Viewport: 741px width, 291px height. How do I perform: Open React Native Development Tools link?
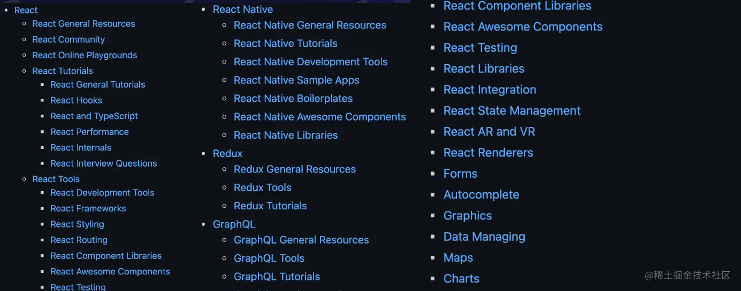311,62
